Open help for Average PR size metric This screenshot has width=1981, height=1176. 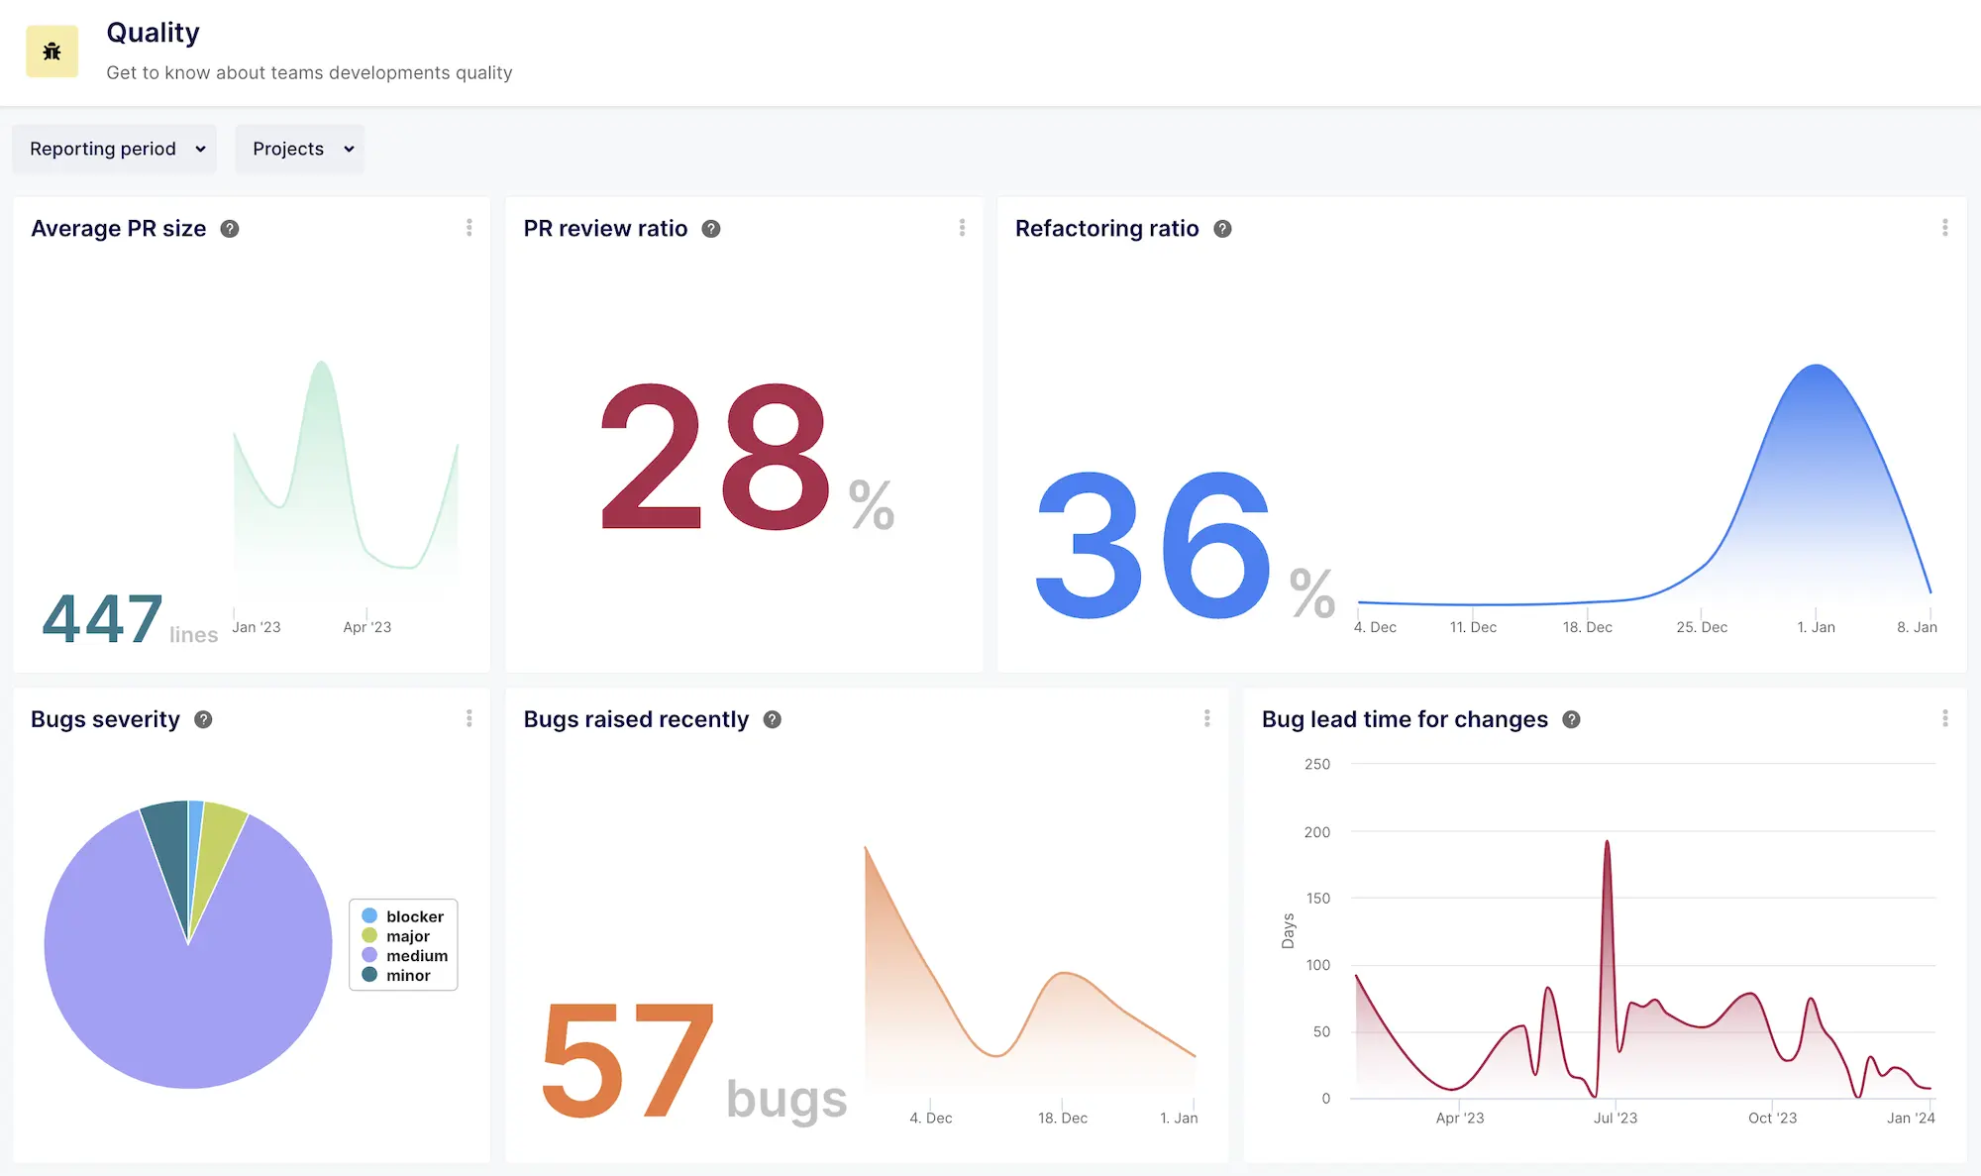[x=229, y=228]
